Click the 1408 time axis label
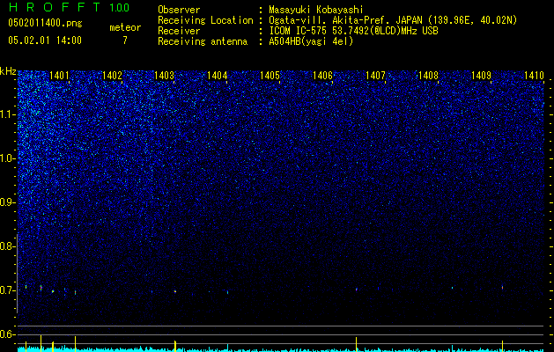 tap(428, 76)
